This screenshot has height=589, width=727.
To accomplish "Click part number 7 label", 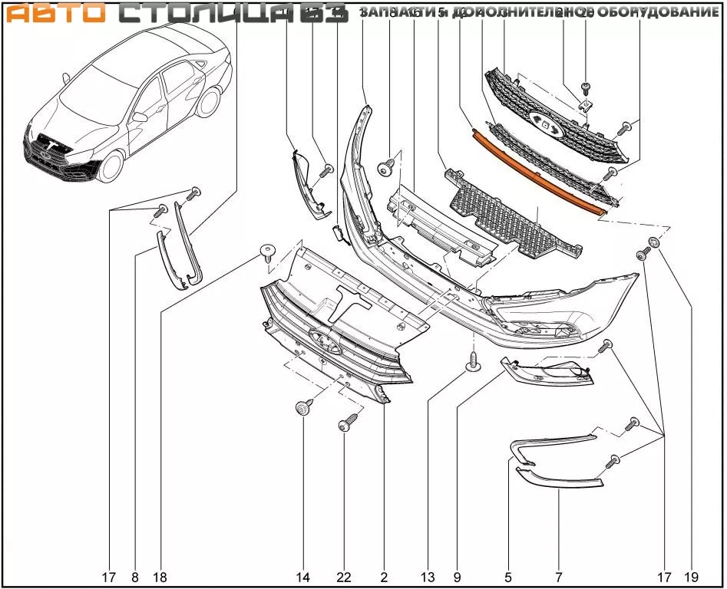I will (x=558, y=577).
